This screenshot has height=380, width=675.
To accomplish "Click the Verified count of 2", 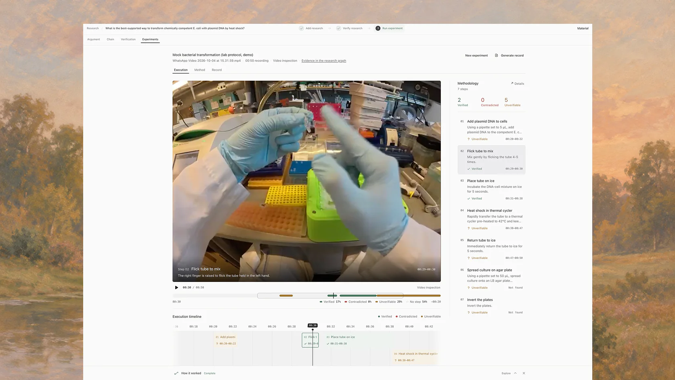I will (x=463, y=102).
